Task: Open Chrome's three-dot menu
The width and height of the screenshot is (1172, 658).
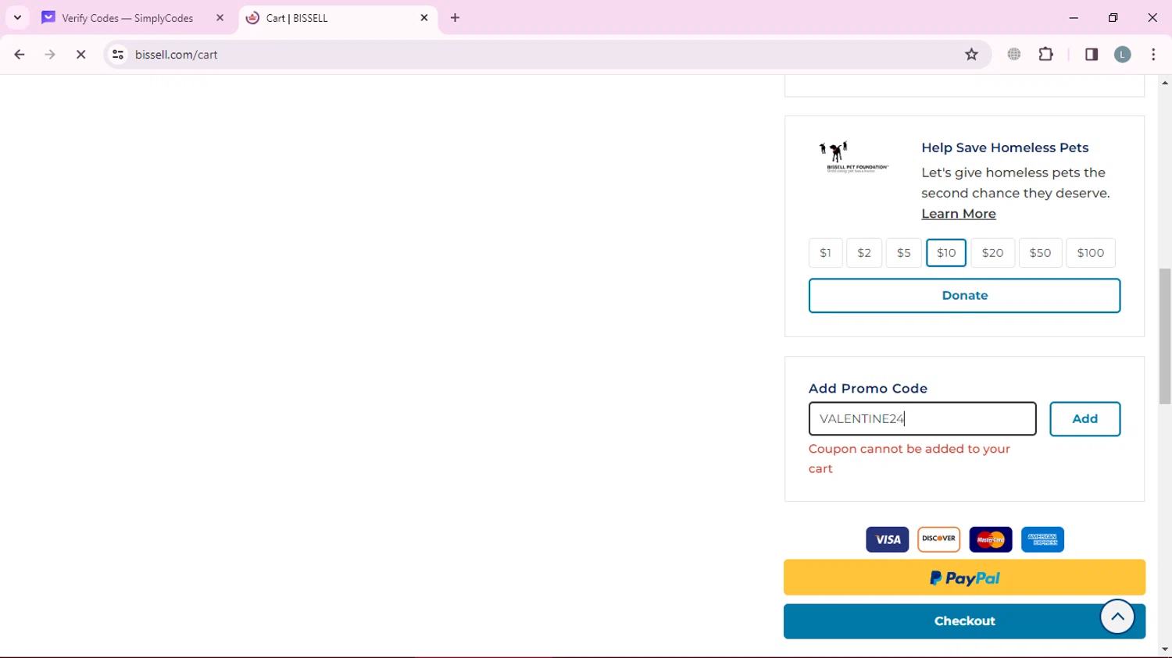Action: click(1153, 55)
